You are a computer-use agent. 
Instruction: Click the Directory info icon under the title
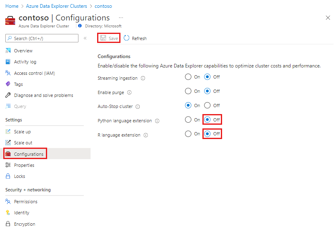(x=79, y=26)
